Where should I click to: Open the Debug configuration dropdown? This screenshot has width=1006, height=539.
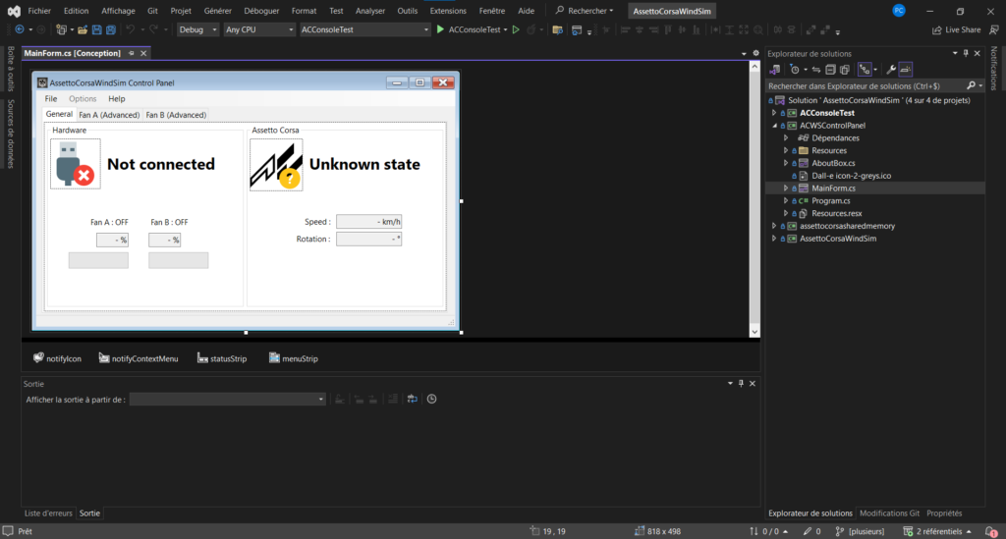coord(198,29)
